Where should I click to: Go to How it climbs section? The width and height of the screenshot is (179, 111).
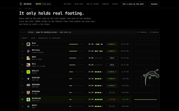tap(93, 4)
